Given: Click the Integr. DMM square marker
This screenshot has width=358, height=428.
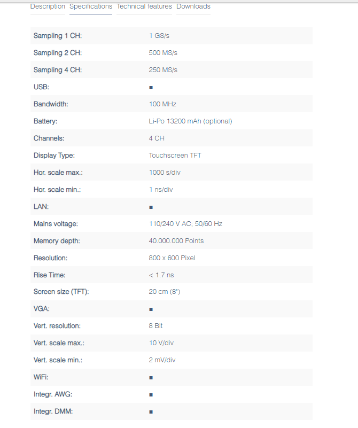Looking at the screenshot, I should [151, 412].
